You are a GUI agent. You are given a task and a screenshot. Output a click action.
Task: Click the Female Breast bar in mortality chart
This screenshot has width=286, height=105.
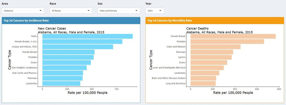(233, 36)
